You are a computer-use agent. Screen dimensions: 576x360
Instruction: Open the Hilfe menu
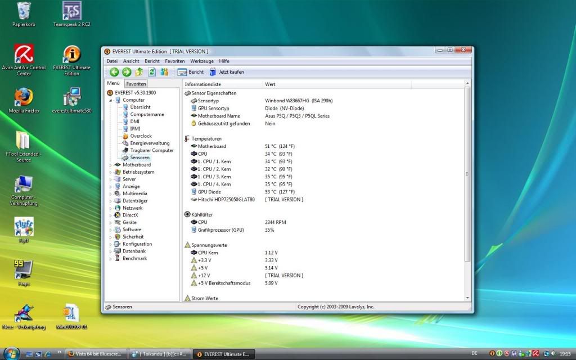pos(224,61)
